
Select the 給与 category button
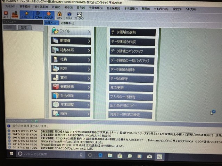tap(71, 68)
